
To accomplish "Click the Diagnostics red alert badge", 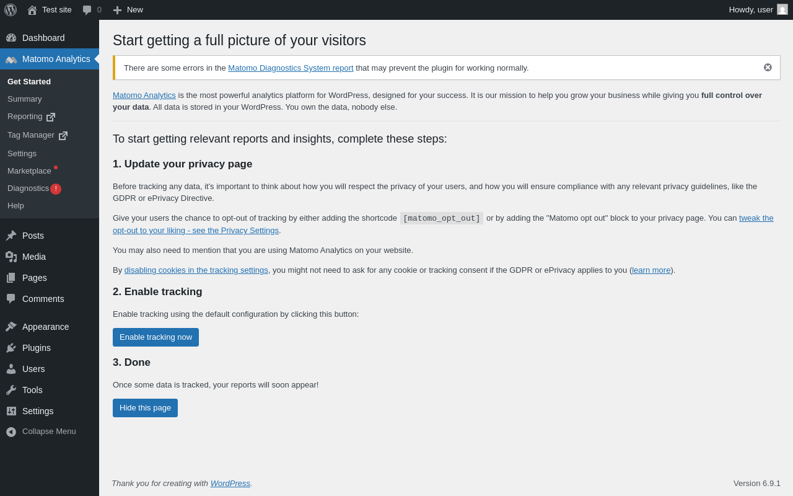I will [56, 189].
